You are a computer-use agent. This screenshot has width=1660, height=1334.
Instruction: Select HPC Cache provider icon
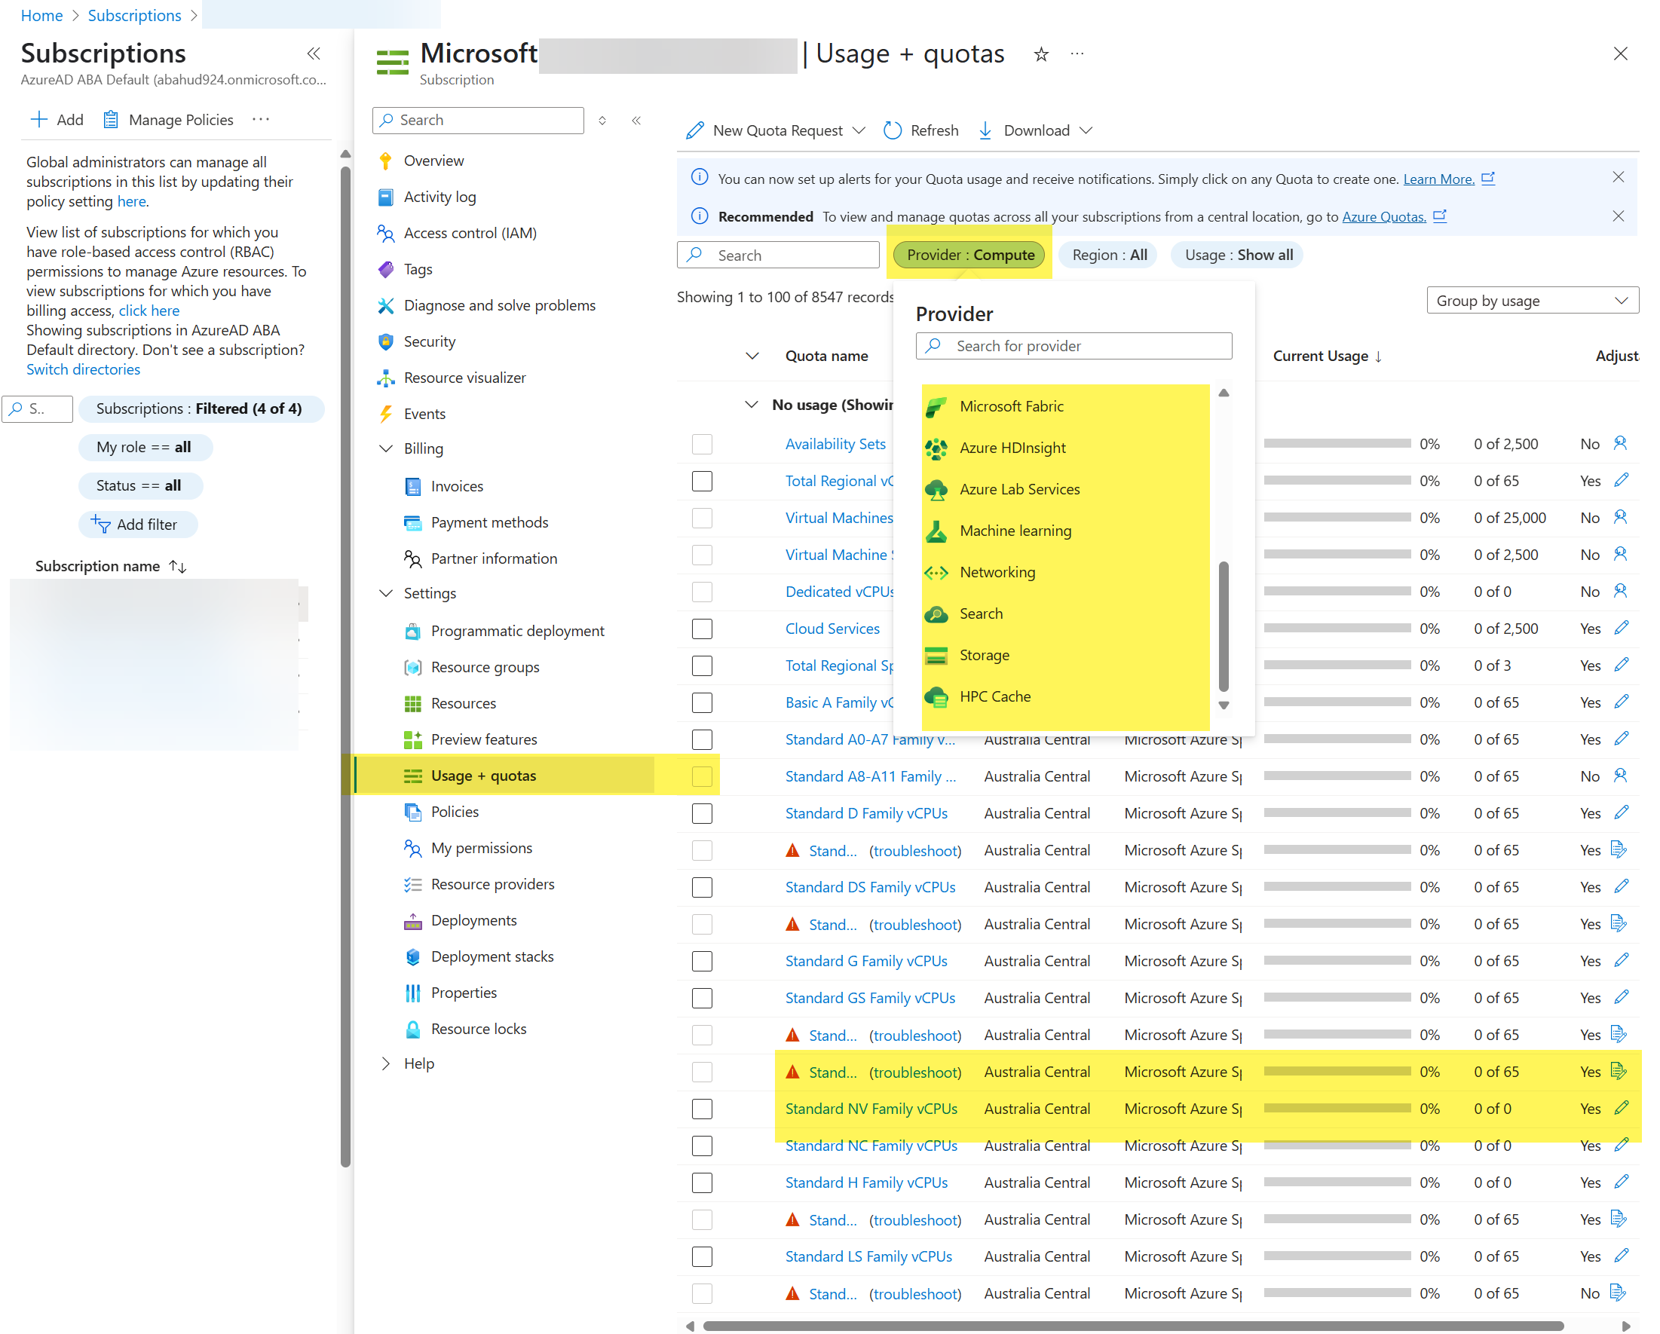[936, 697]
